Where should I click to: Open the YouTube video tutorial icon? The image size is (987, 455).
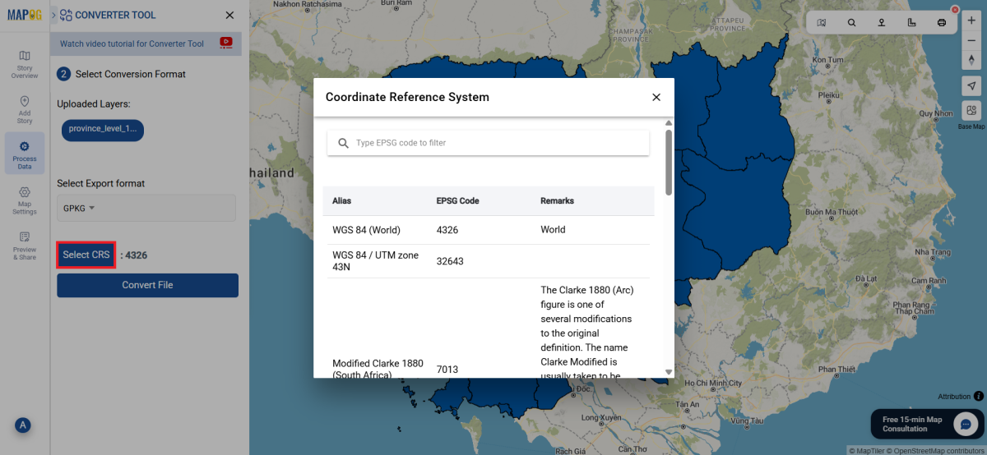click(x=225, y=43)
